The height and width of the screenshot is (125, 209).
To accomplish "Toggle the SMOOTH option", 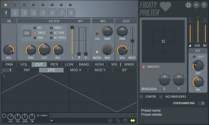I will coord(144,67).
